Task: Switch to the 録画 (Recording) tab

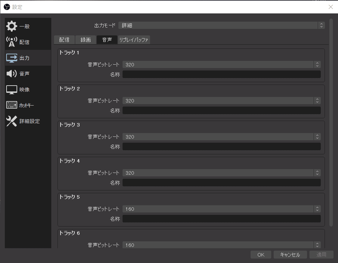Action: pos(85,40)
